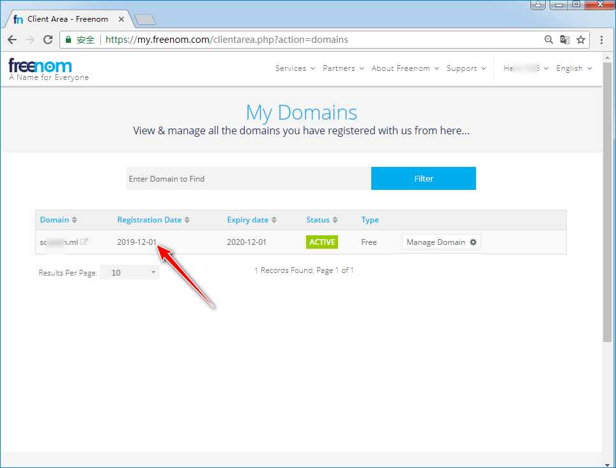Open the user account dropdown
The height and width of the screenshot is (468, 616).
(526, 68)
